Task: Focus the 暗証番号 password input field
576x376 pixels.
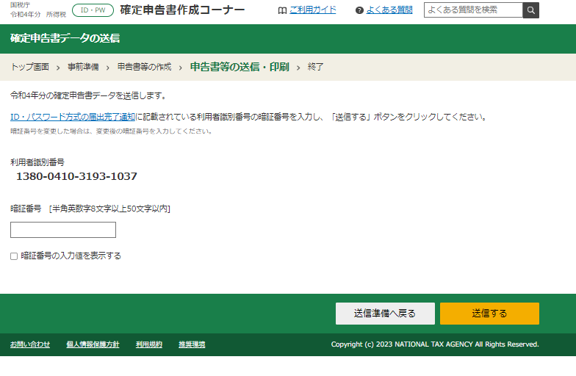Action: pos(63,230)
